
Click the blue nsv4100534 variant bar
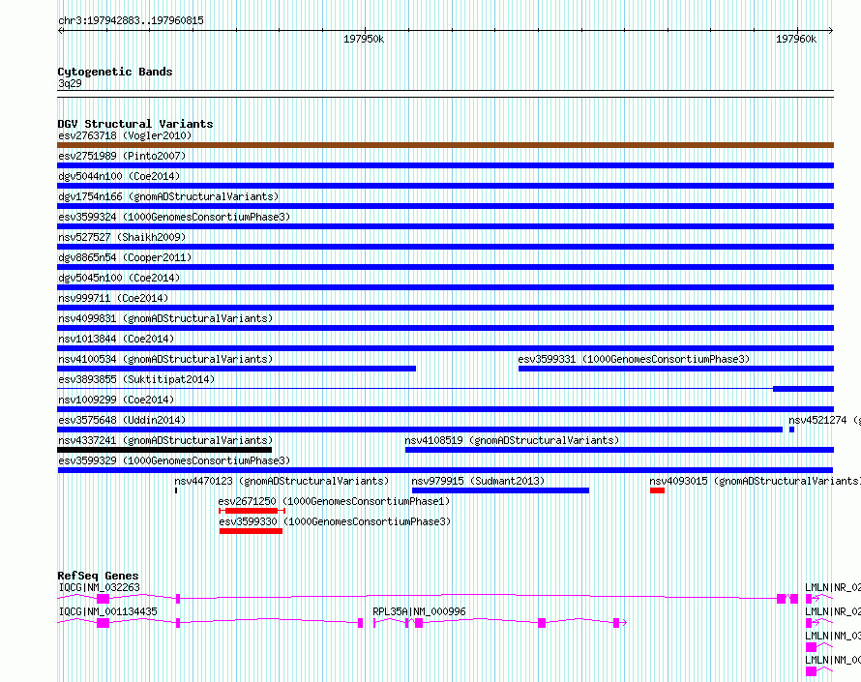[x=237, y=369]
